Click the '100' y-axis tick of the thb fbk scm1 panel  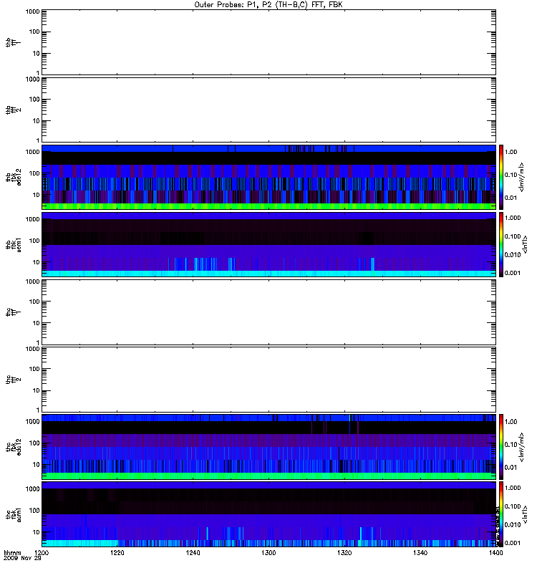[34, 241]
